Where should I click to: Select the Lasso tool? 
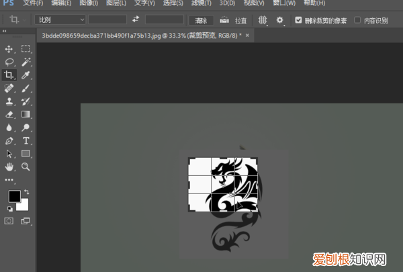[x=9, y=62]
